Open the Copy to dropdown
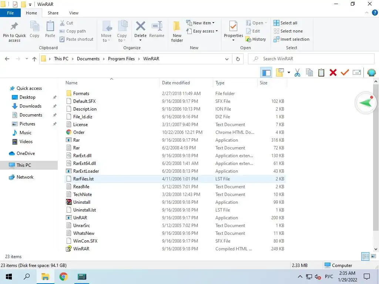The height and width of the screenshot is (284, 379). click(x=122, y=32)
